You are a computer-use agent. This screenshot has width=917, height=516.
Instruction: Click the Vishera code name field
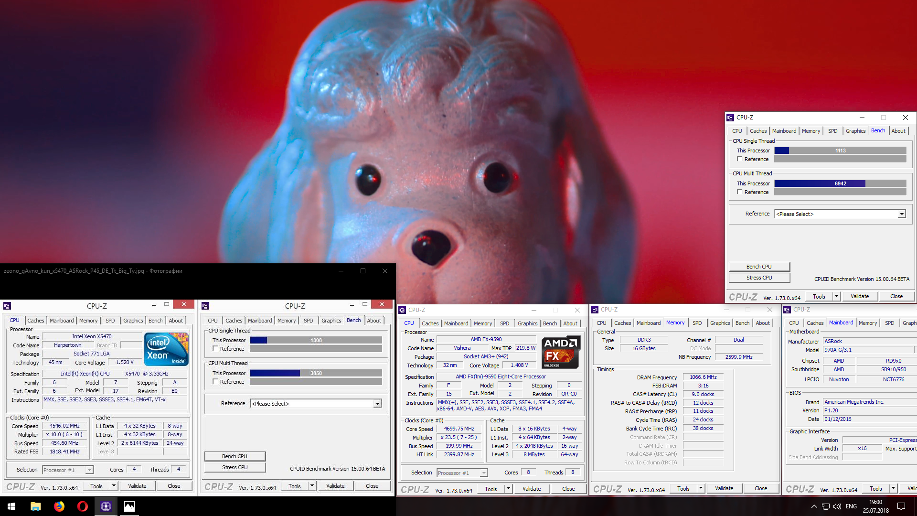click(462, 348)
